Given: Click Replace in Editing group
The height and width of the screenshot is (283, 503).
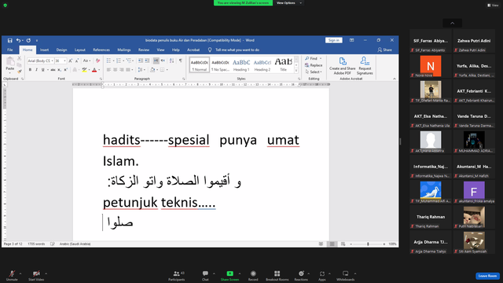Looking at the screenshot, I should click(x=314, y=65).
